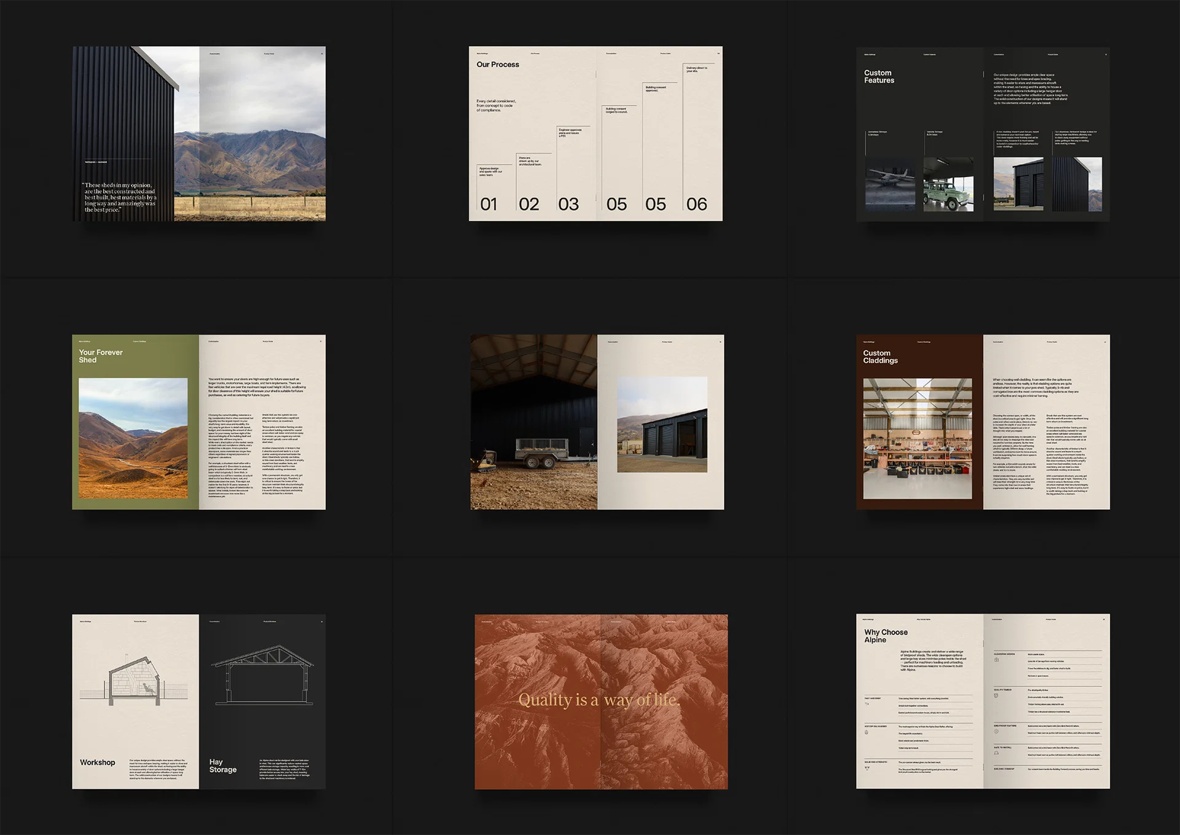This screenshot has width=1180, height=835.
Task: Click the Quality Timber shield icon
Action: (996, 695)
